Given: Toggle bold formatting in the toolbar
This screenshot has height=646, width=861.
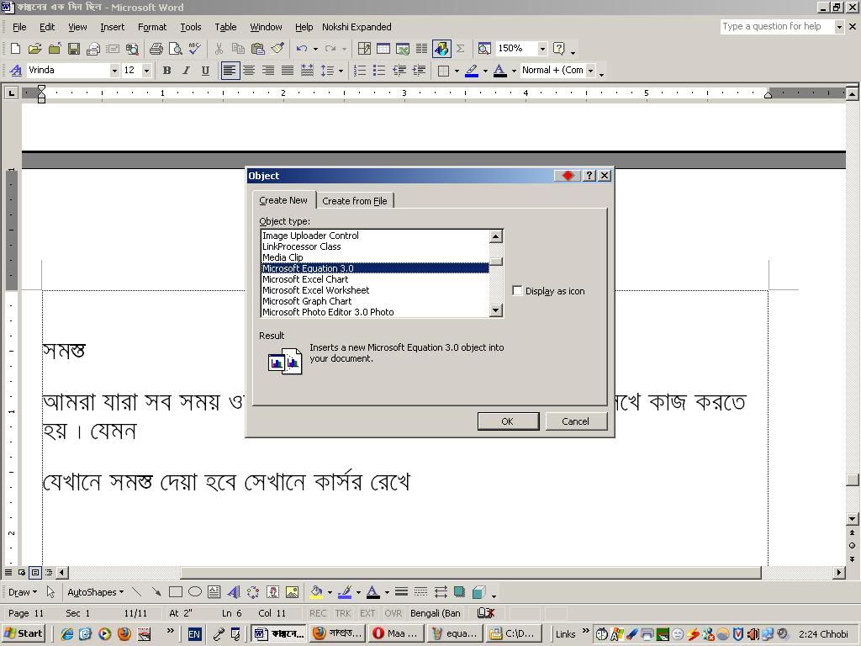Looking at the screenshot, I should 166,71.
